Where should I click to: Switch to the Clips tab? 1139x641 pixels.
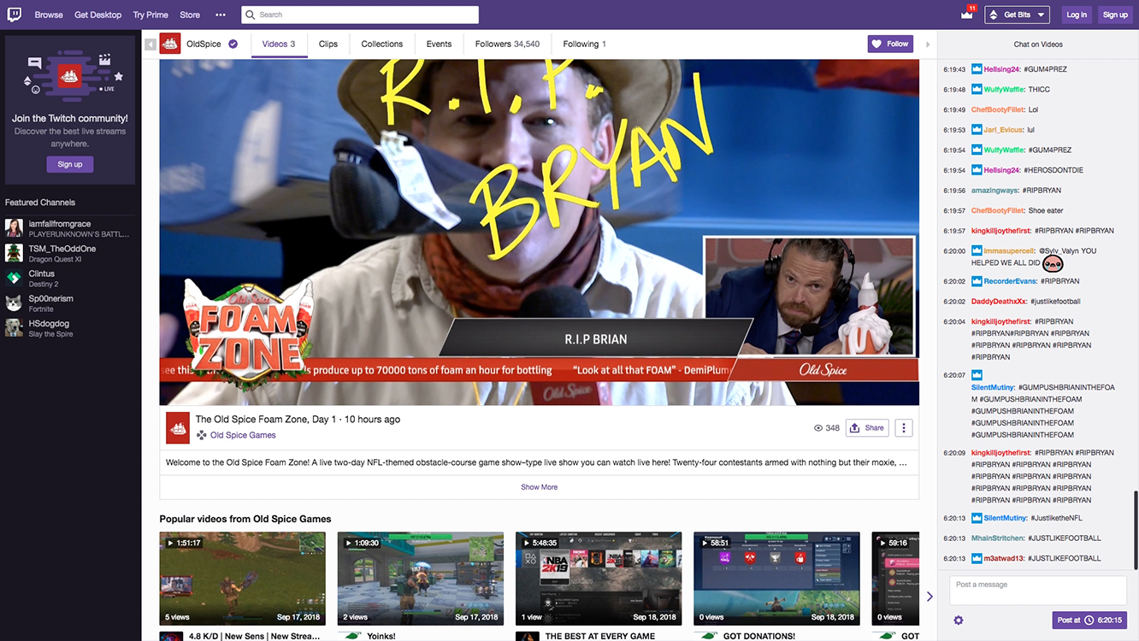[x=328, y=44]
